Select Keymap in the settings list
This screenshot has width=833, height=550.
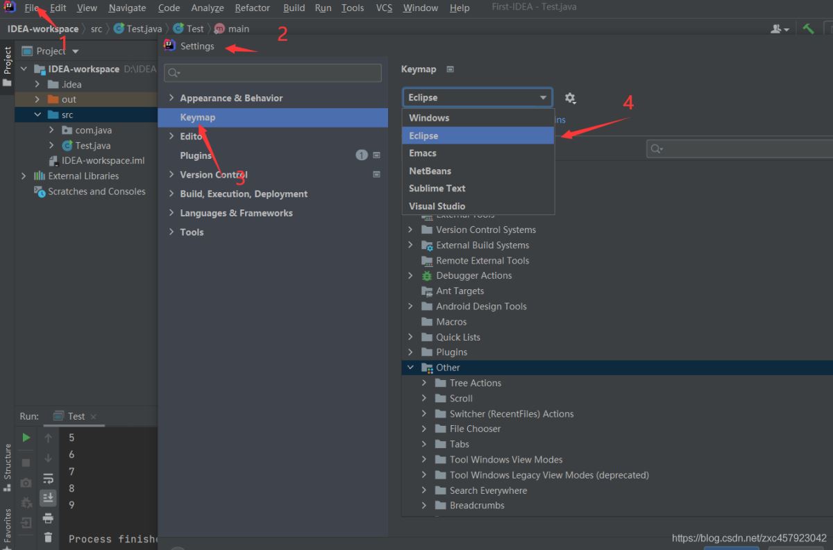pyautogui.click(x=273, y=117)
